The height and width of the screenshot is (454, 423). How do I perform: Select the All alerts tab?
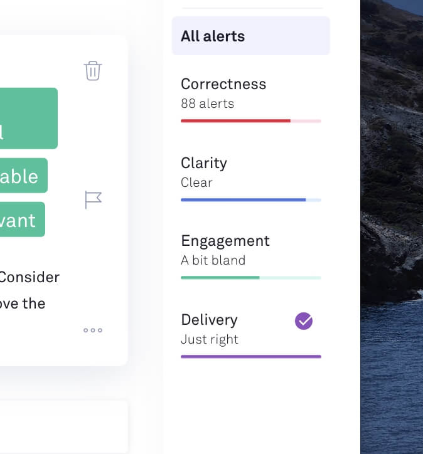(250, 36)
